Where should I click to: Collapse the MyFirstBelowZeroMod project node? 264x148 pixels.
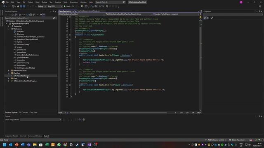coord(7,24)
